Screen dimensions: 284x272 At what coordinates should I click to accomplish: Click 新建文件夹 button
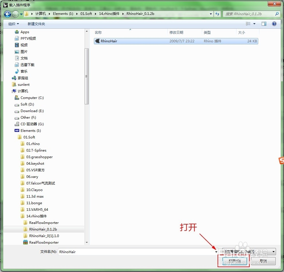pos(36,24)
